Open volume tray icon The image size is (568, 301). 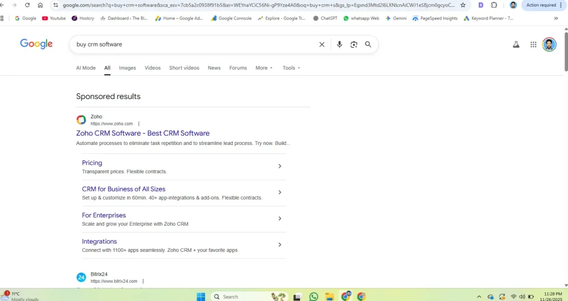click(522, 297)
